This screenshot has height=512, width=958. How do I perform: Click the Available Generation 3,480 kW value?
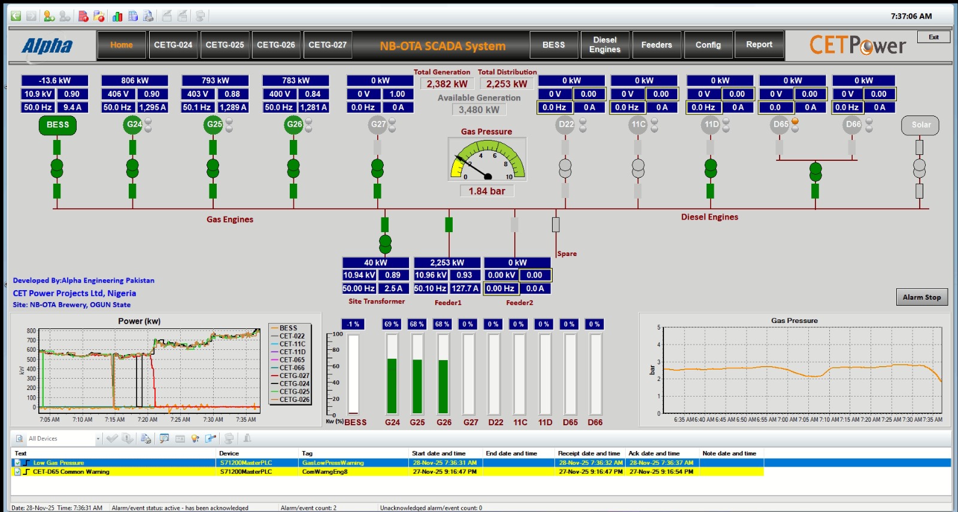point(479,109)
